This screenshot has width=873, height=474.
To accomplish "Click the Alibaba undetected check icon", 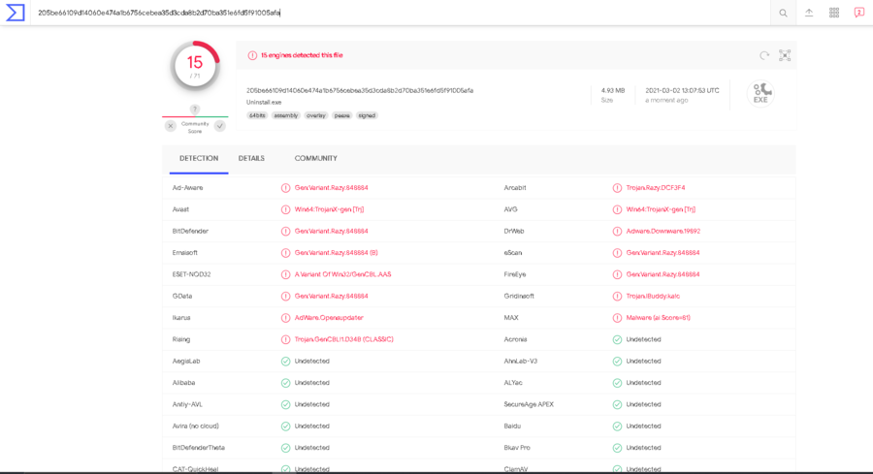I will click(285, 383).
